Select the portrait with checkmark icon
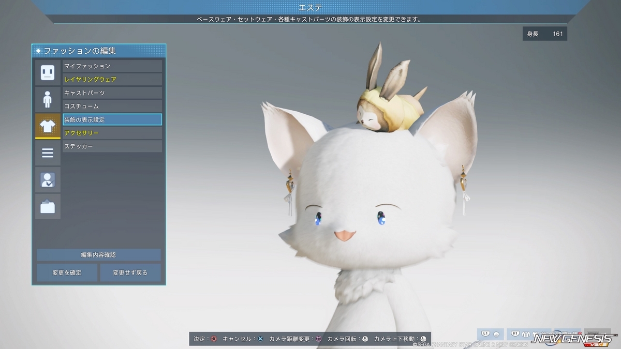The height and width of the screenshot is (349, 621). (48, 180)
